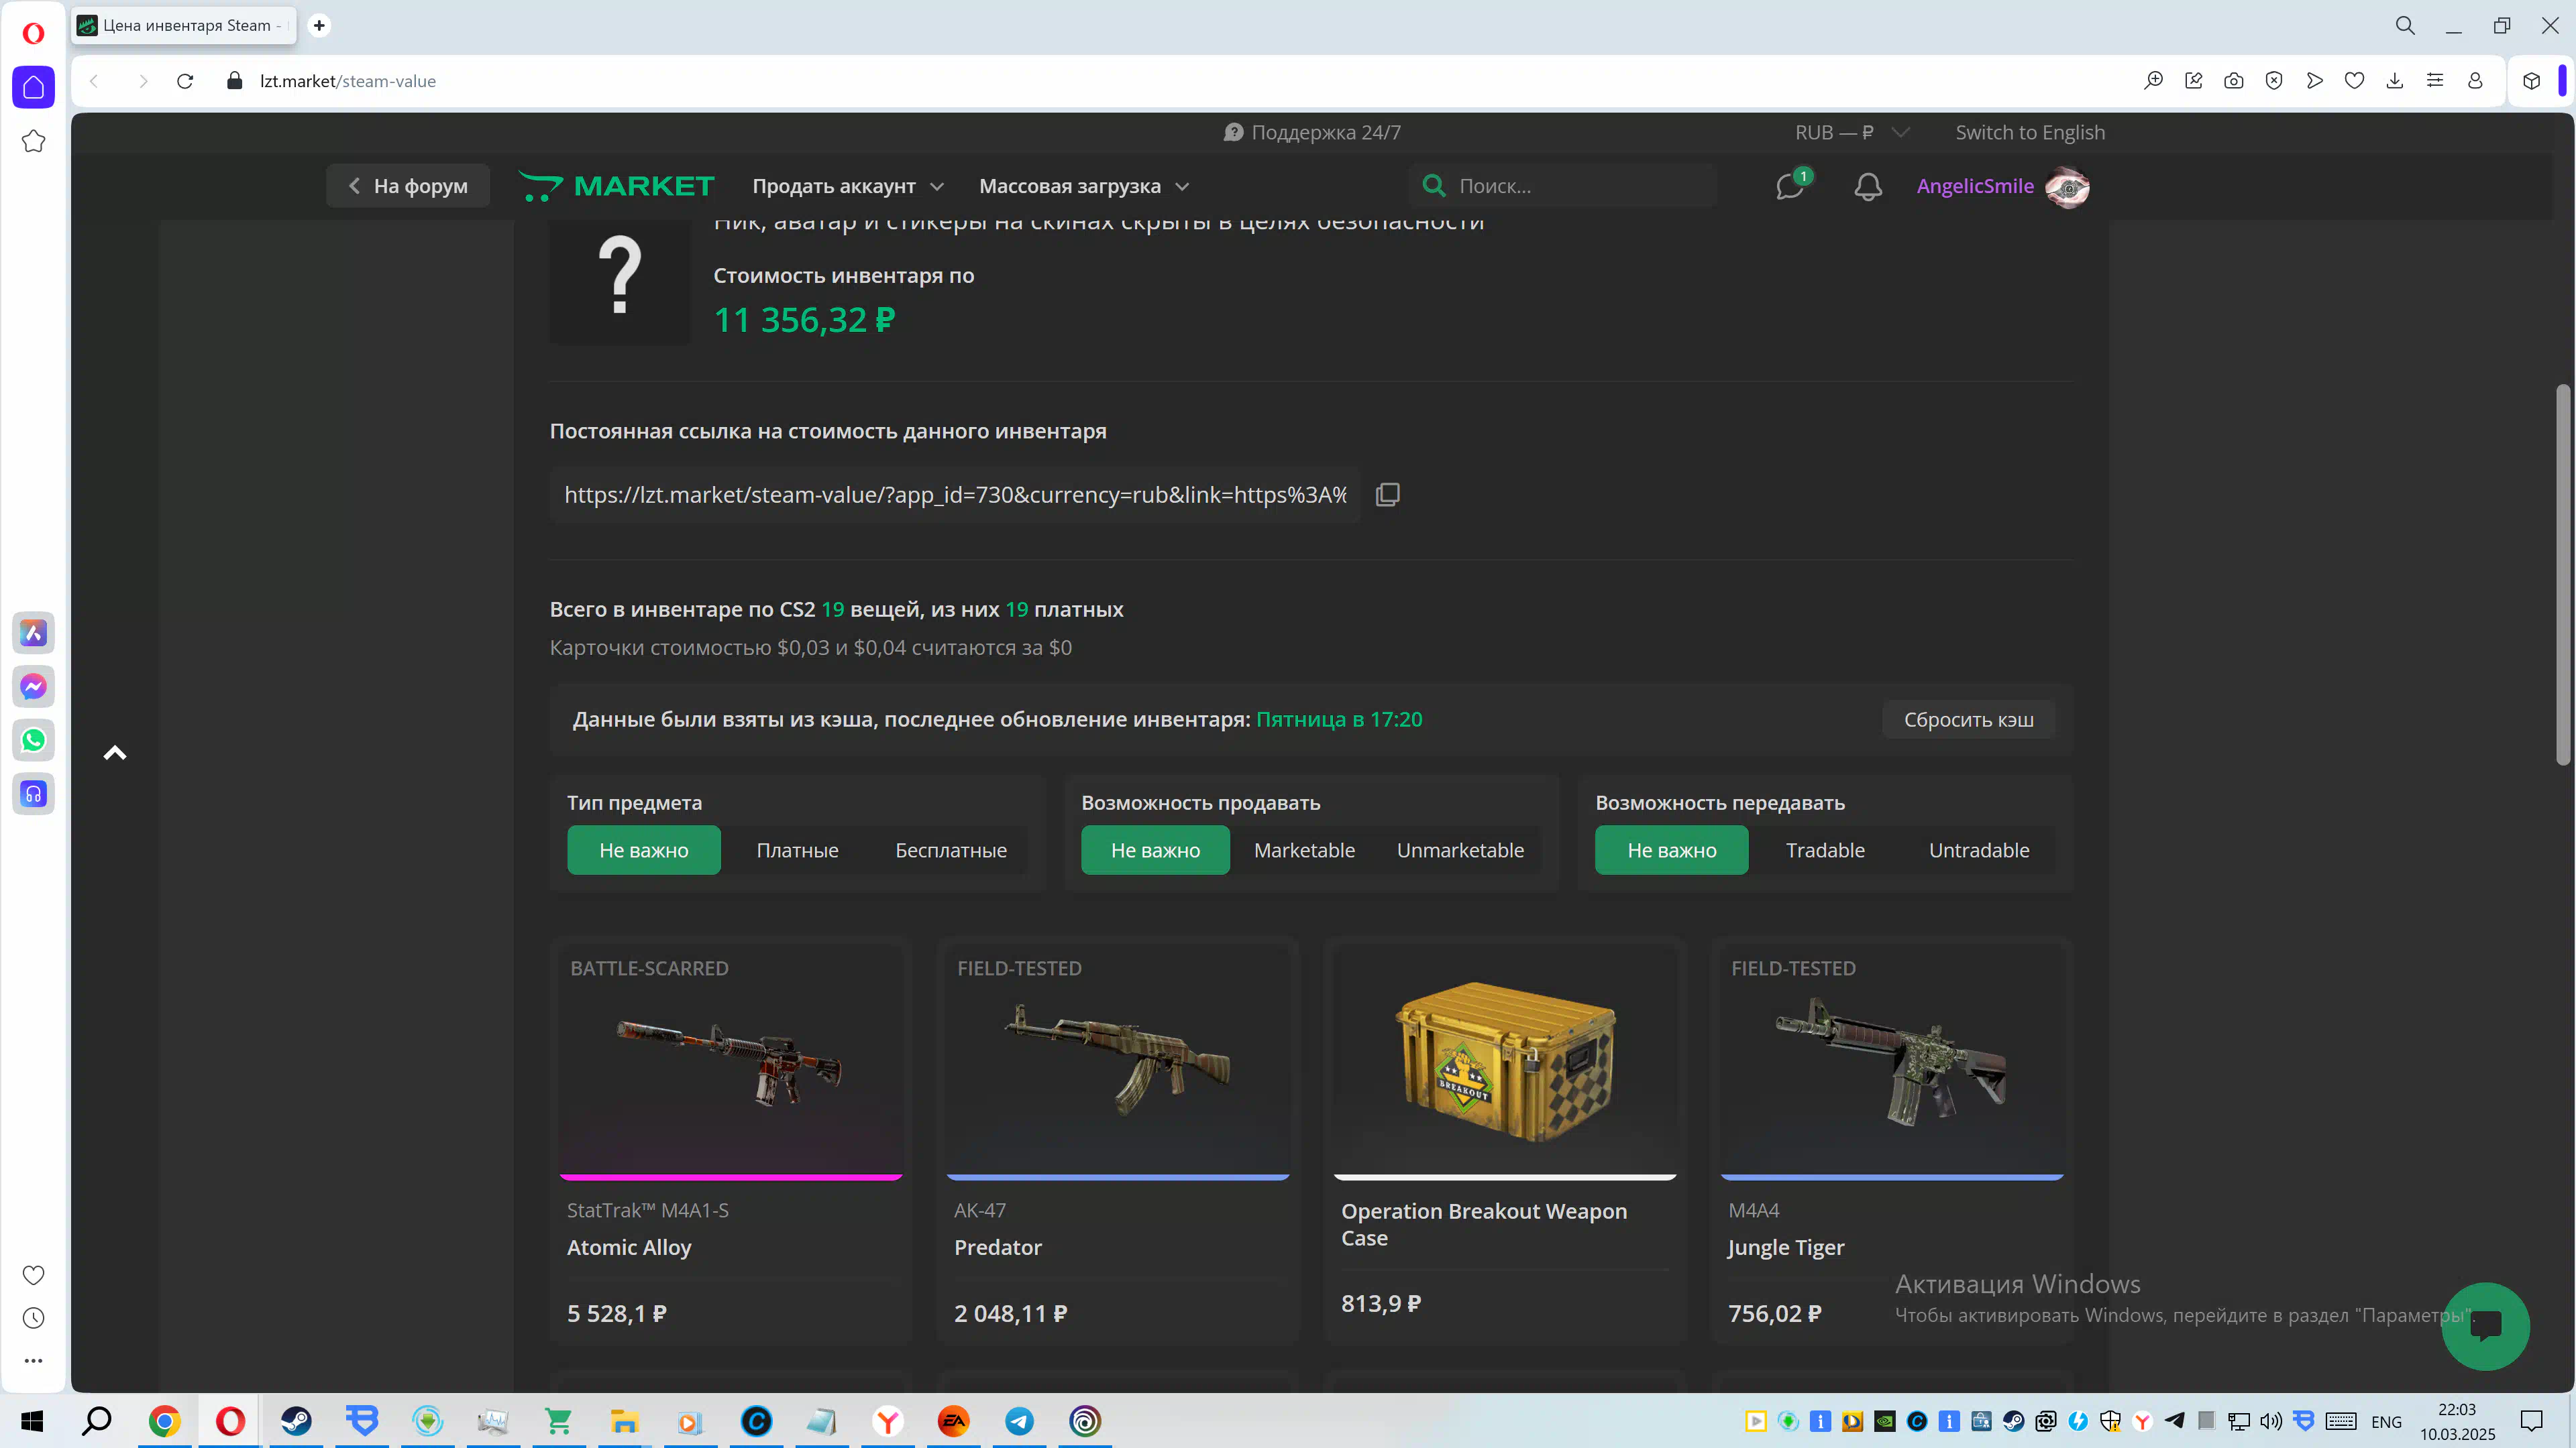The height and width of the screenshot is (1448, 2576).
Task: Click the scroll-to-top arrow
Action: pyautogui.click(x=115, y=752)
